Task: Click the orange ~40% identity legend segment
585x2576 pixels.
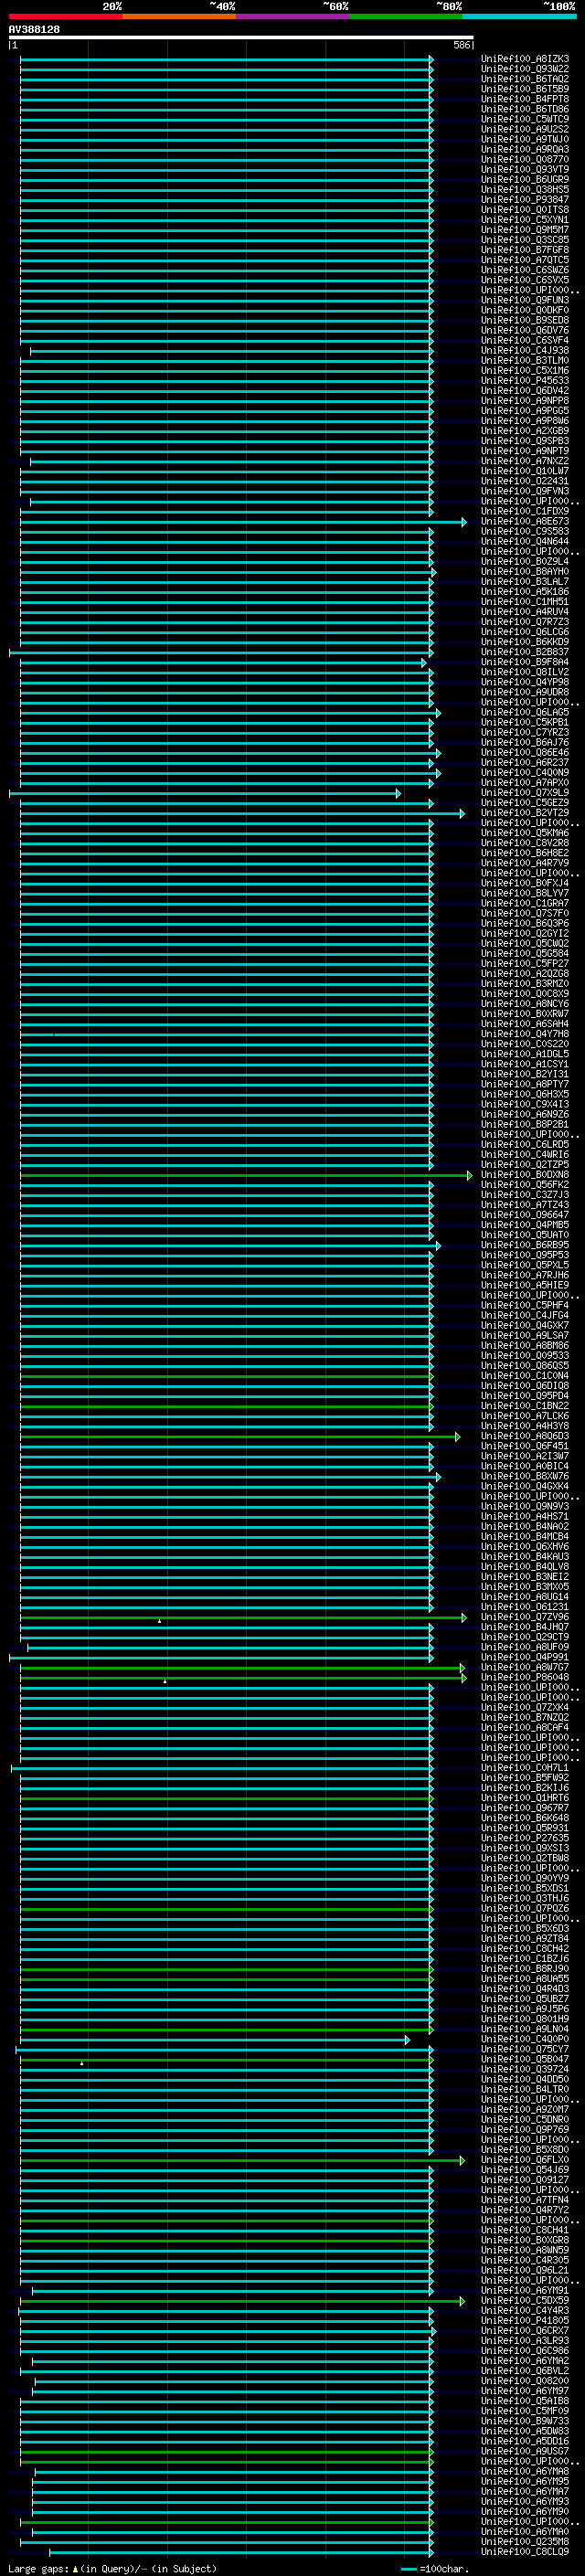Action: pyautogui.click(x=179, y=16)
